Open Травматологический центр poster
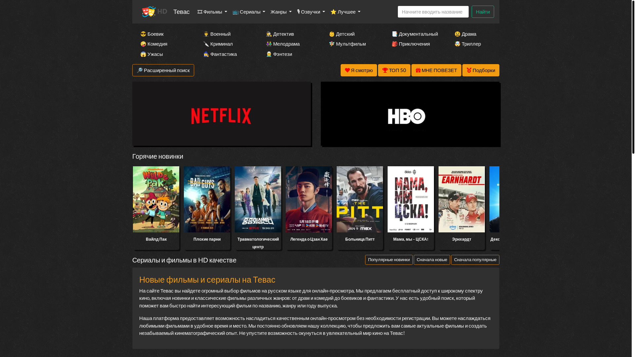635x357 pixels. tap(258, 199)
